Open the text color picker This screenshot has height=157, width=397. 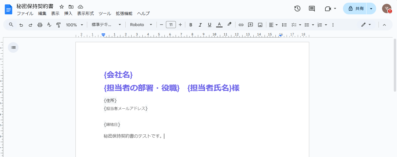point(219,25)
